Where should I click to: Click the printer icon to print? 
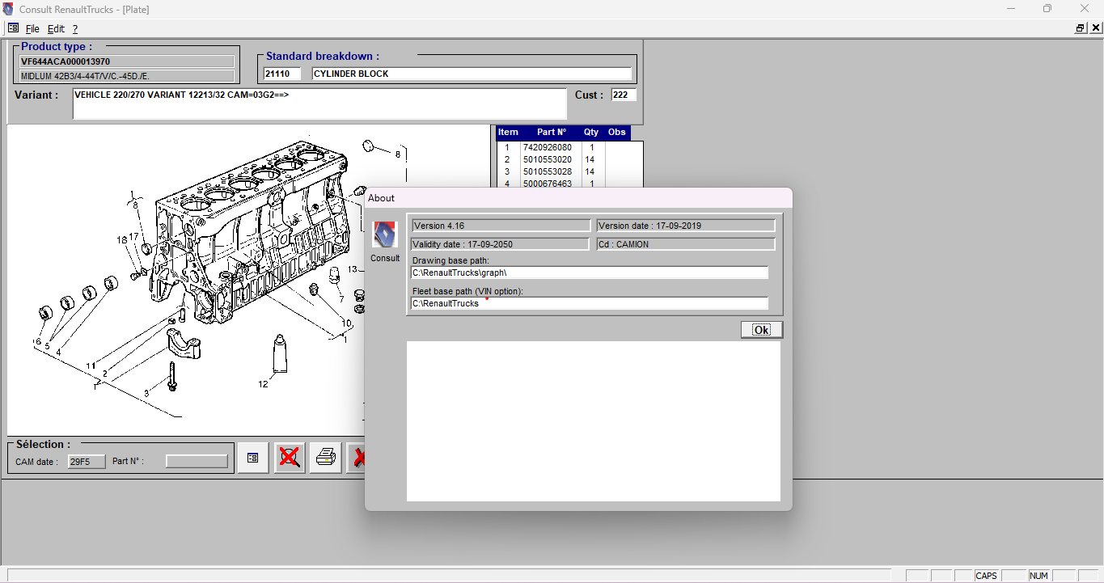tap(326, 458)
